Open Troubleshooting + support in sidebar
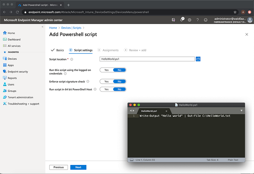The width and height of the screenshot is (254, 174). [x=21, y=104]
